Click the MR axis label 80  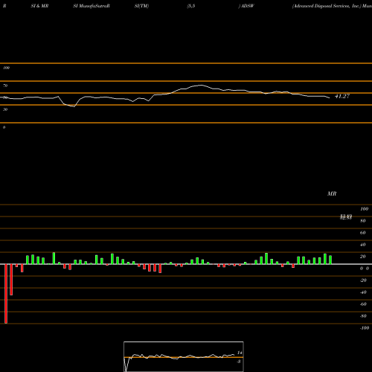363,221
